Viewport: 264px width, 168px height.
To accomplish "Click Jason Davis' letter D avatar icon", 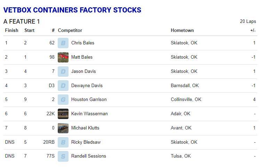I will [63, 71].
